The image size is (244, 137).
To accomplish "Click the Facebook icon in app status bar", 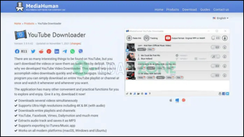I will [x=224, y=94].
